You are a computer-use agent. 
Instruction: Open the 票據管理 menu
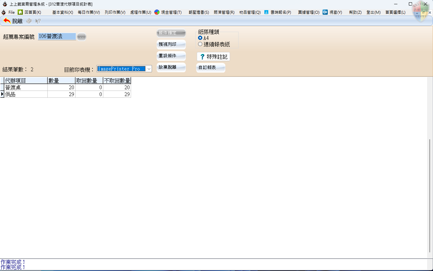(x=308, y=12)
